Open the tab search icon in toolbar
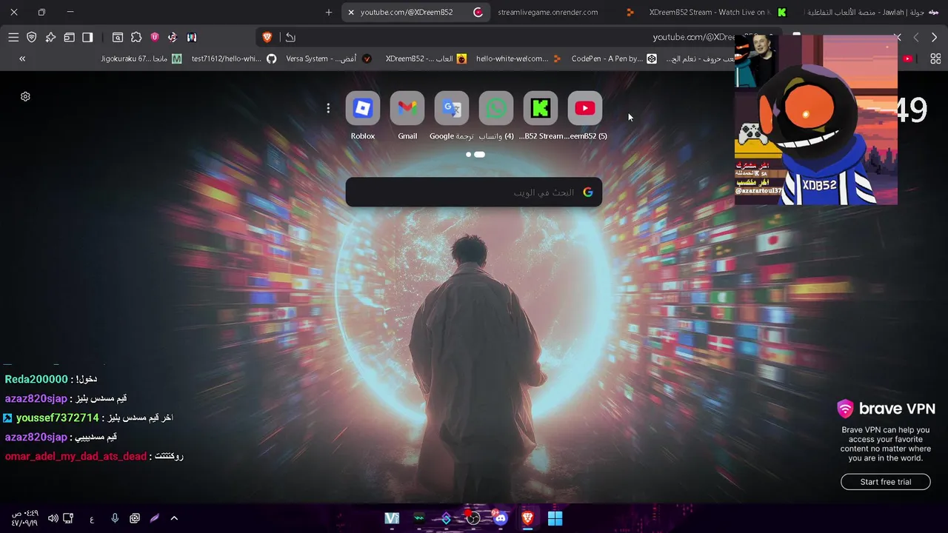 pyautogui.click(x=118, y=37)
